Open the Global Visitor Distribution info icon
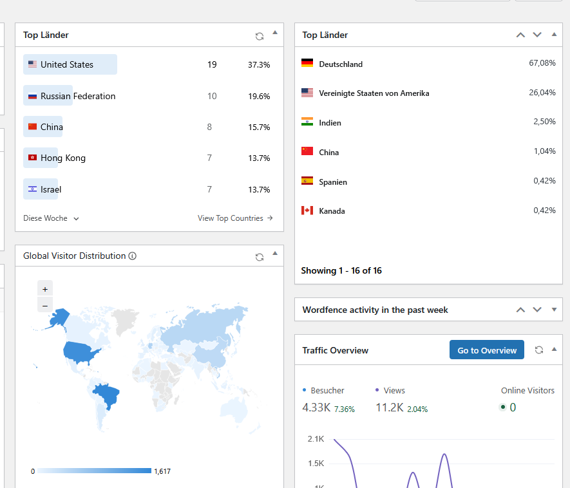This screenshot has height=488, width=570. point(133,256)
